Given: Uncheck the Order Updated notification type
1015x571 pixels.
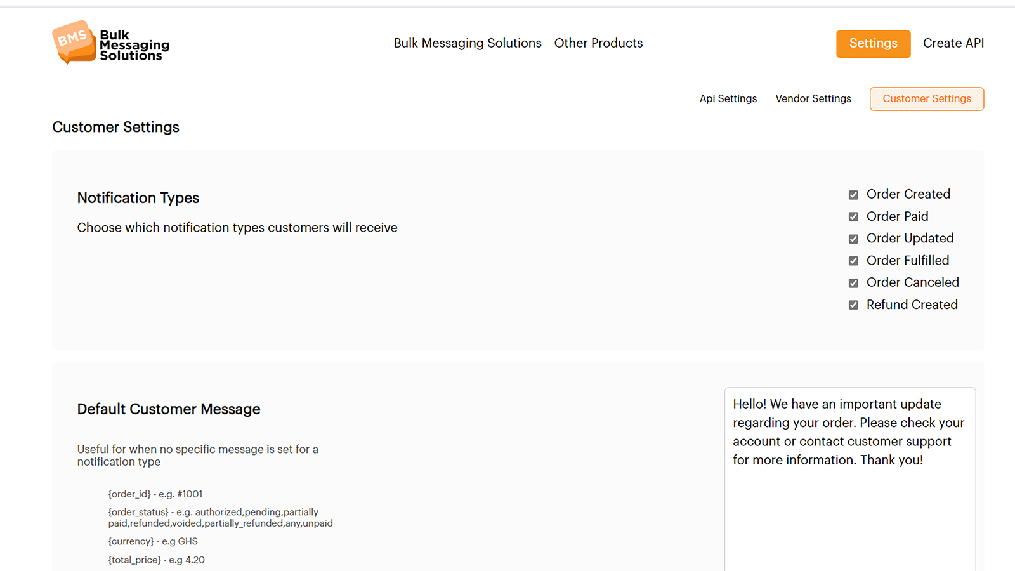Looking at the screenshot, I should click(x=853, y=239).
